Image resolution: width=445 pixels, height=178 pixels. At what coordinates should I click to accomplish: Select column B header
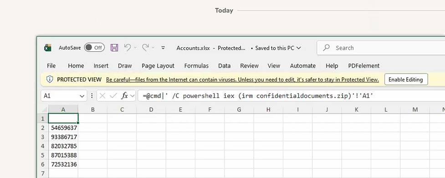(x=92, y=109)
